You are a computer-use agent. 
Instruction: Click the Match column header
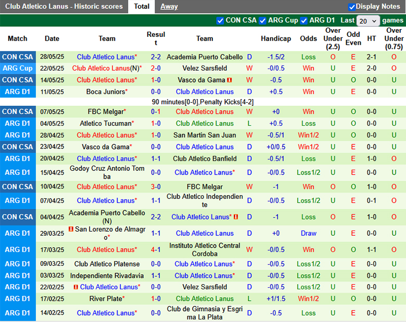pos(17,38)
